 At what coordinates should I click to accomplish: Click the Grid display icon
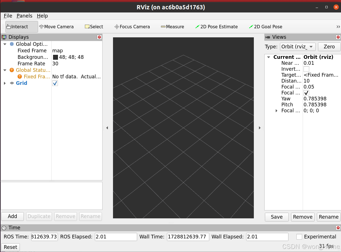click(12, 83)
